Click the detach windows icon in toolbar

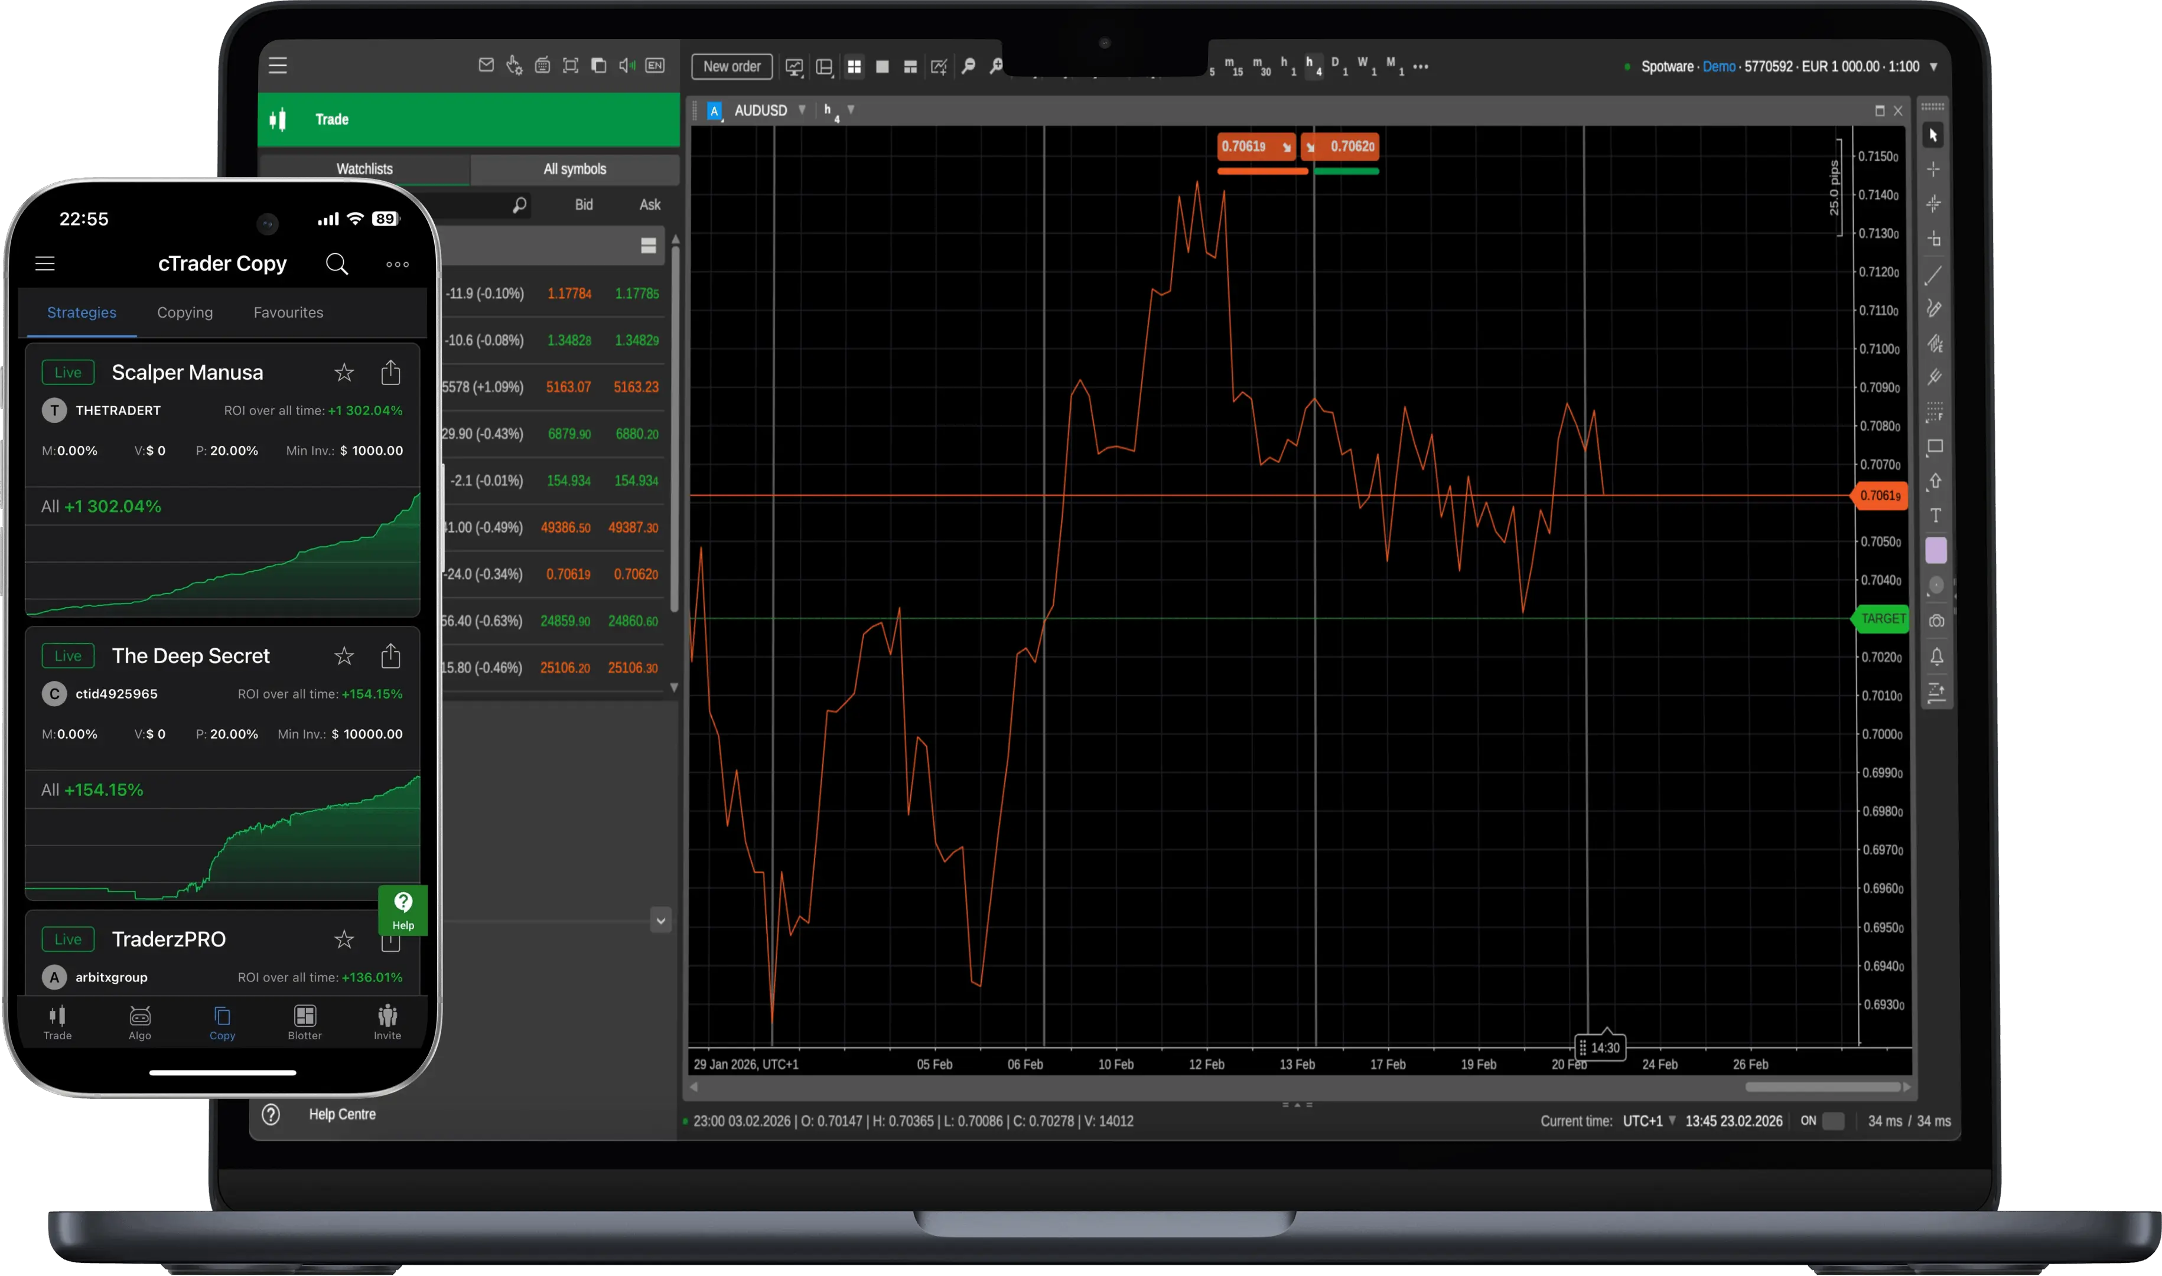click(598, 66)
